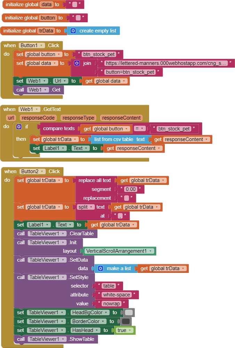
Task: Edit the 'button=btn_stock_pet' text string
Action: coord(130,72)
